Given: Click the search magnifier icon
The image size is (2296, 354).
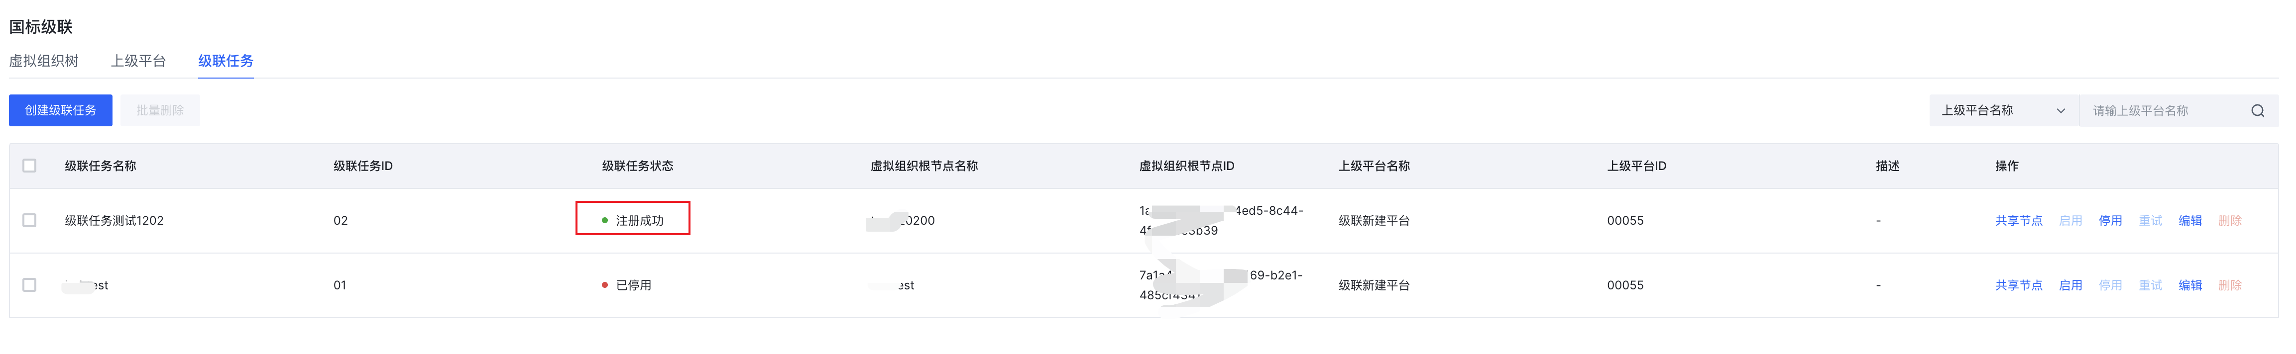Looking at the screenshot, I should (2257, 111).
